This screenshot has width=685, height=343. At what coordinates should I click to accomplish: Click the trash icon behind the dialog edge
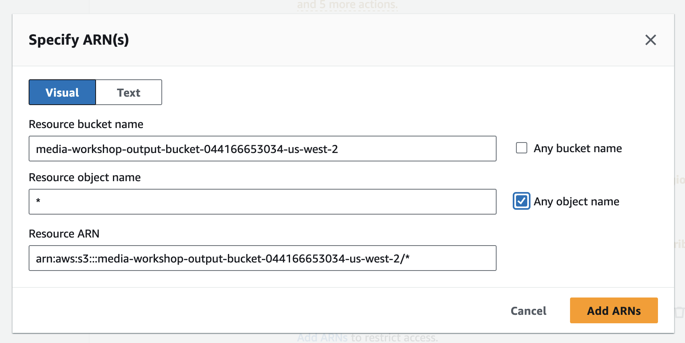pos(680,312)
